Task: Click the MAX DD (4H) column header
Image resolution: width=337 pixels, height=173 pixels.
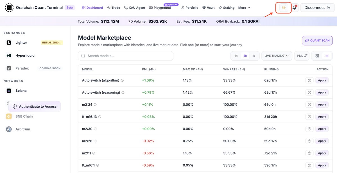Action: point(193,70)
